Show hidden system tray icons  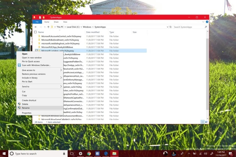(x=189, y=154)
